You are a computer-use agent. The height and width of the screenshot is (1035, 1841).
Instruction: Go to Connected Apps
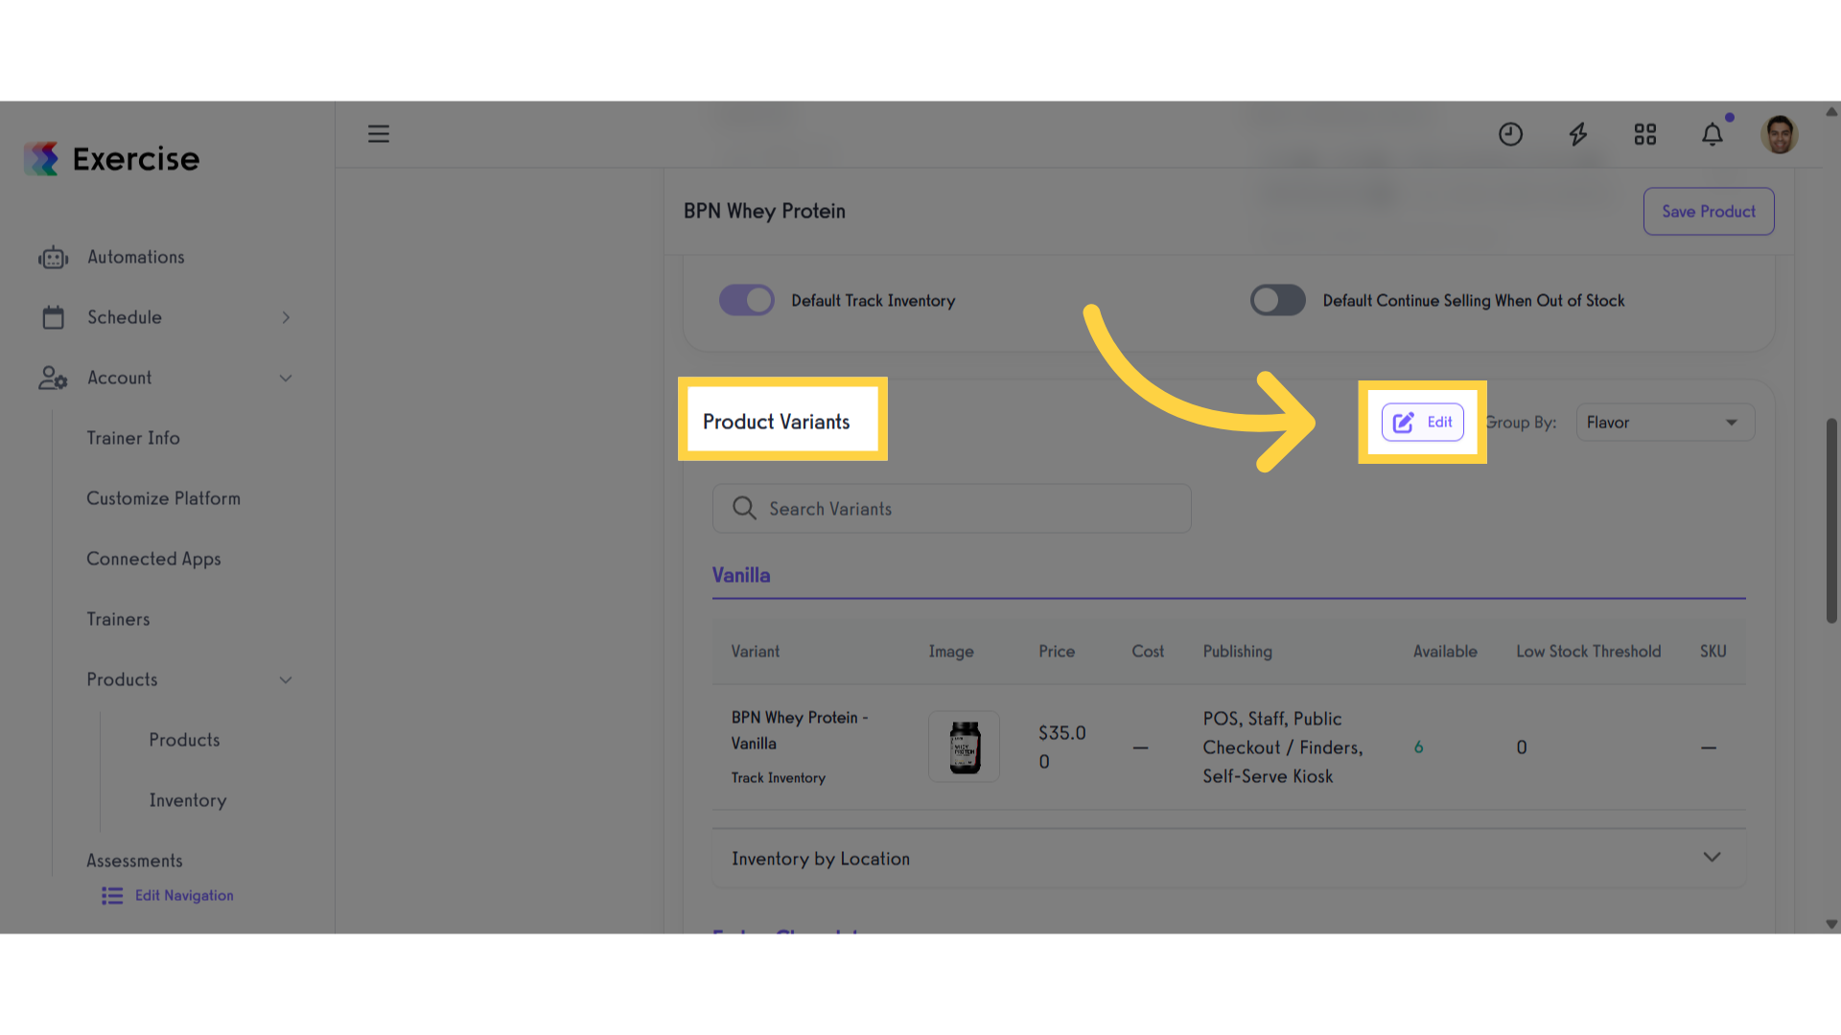tap(153, 559)
